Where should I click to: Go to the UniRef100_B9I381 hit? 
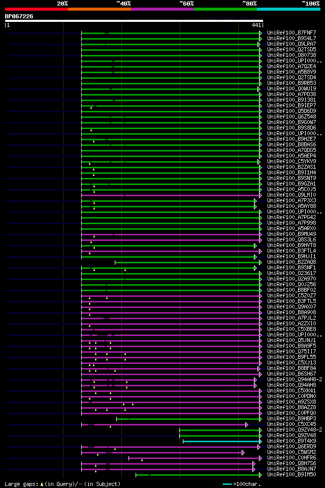[291, 100]
